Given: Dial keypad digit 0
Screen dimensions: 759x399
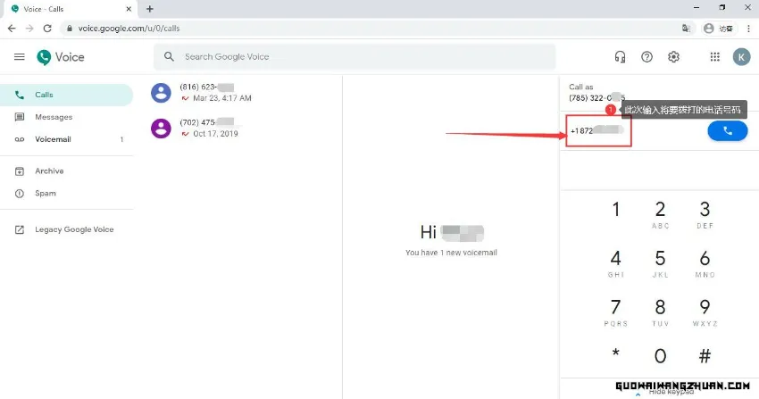Looking at the screenshot, I should (x=660, y=356).
